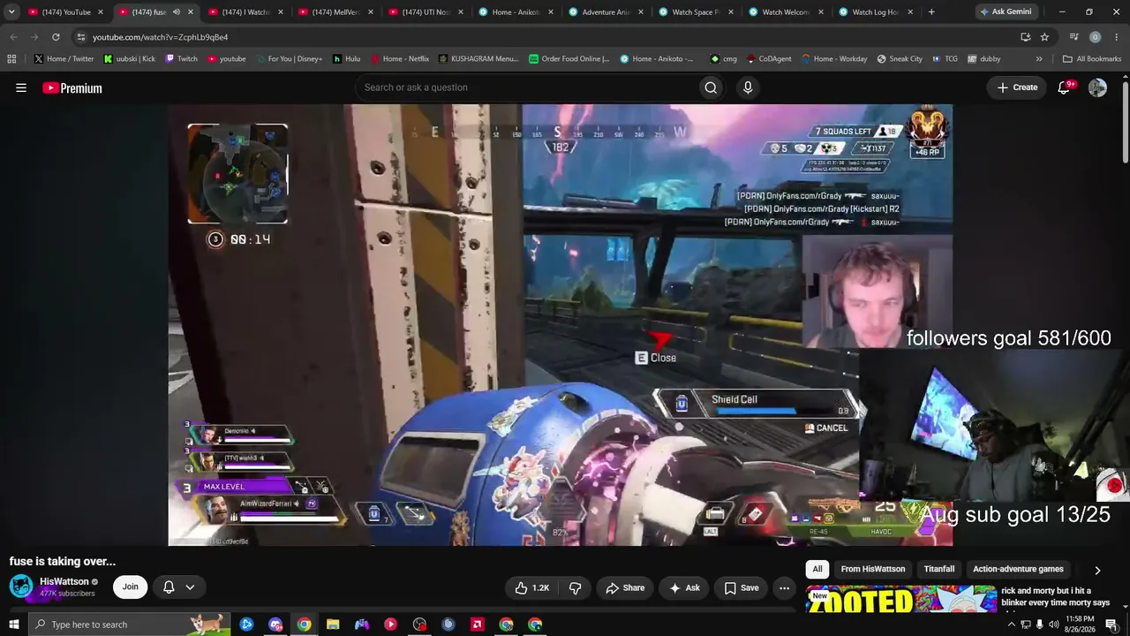Start voice search with the microphone

pos(748,87)
